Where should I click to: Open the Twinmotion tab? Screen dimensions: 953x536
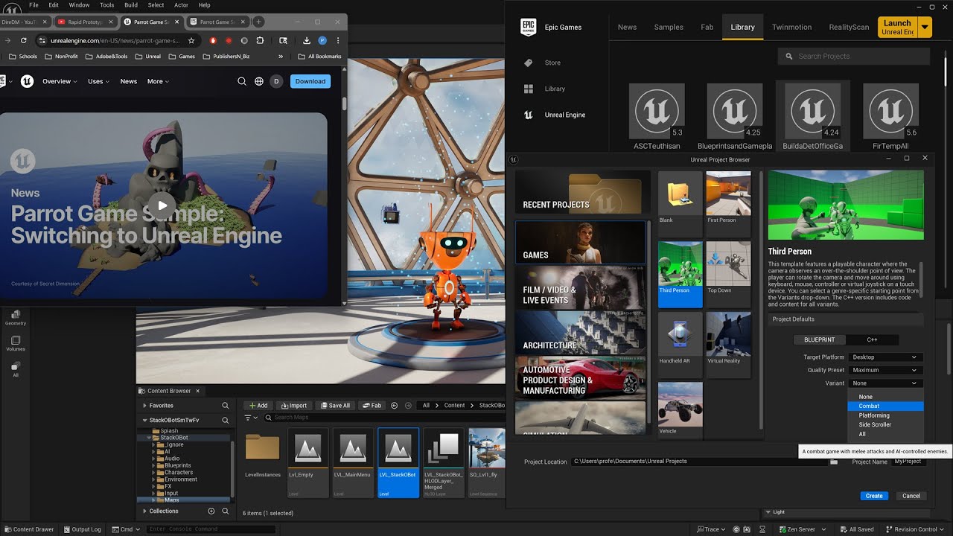point(791,27)
